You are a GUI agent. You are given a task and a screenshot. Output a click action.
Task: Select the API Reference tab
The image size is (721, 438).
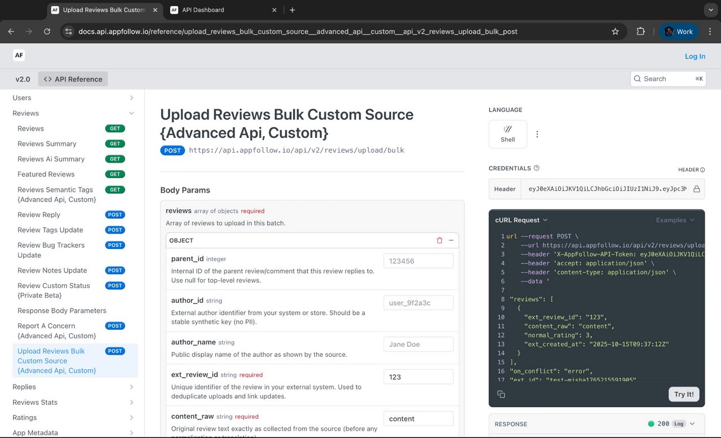[x=73, y=79]
